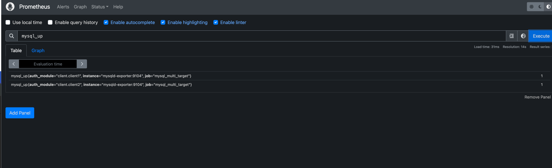Click the format expression icon
Image resolution: width=552 pixels, height=168 pixels.
coord(512,36)
